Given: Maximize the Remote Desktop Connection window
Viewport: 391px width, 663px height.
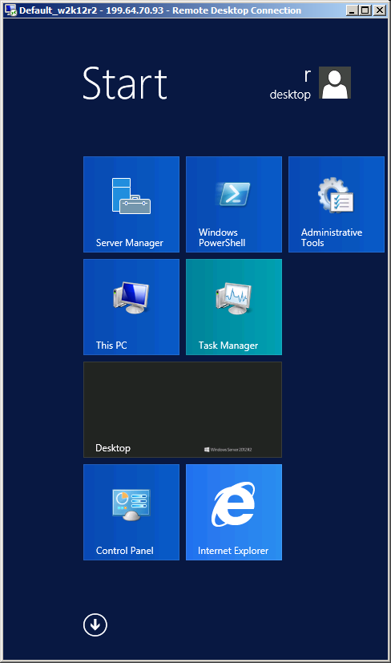Looking at the screenshot, I should click(x=365, y=10).
